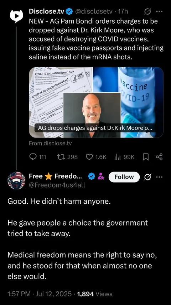The width and height of the screenshot is (171, 305).
Task: View analytics showing 99K views
Action: (x=124, y=157)
